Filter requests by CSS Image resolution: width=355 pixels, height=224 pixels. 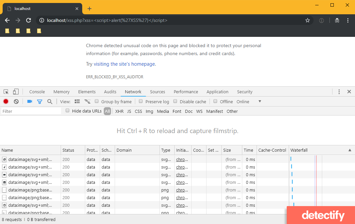138,111
